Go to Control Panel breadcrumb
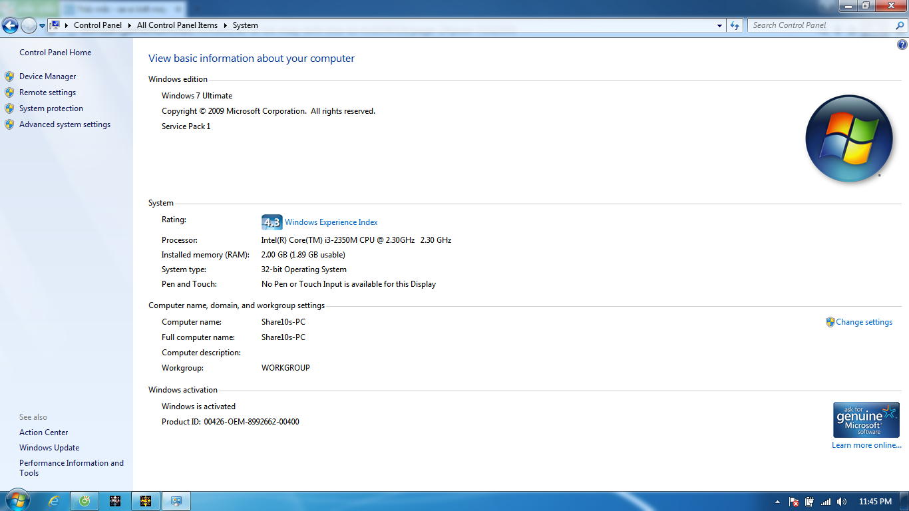The height and width of the screenshot is (511, 909). pyautogui.click(x=98, y=25)
